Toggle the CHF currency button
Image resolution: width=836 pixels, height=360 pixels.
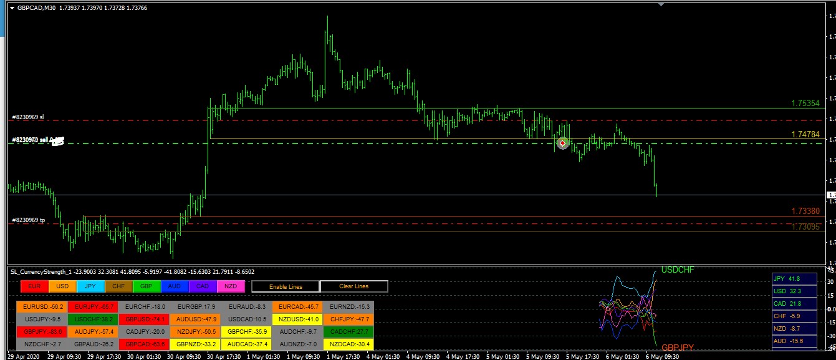[118, 286]
